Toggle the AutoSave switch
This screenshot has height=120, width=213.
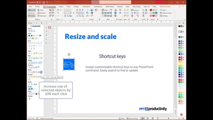pos(39,2)
